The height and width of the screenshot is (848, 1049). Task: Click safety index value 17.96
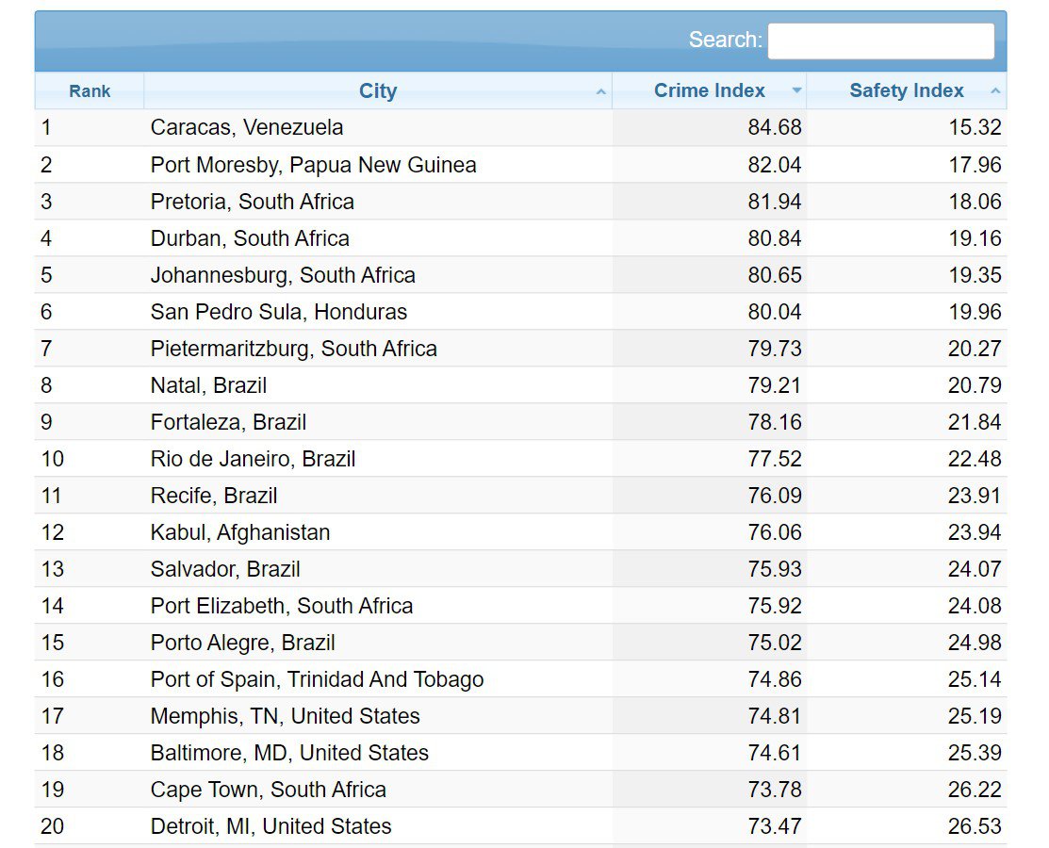coord(975,165)
